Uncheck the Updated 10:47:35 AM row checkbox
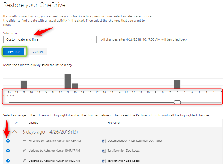223x164 pixels. (x=8, y=161)
